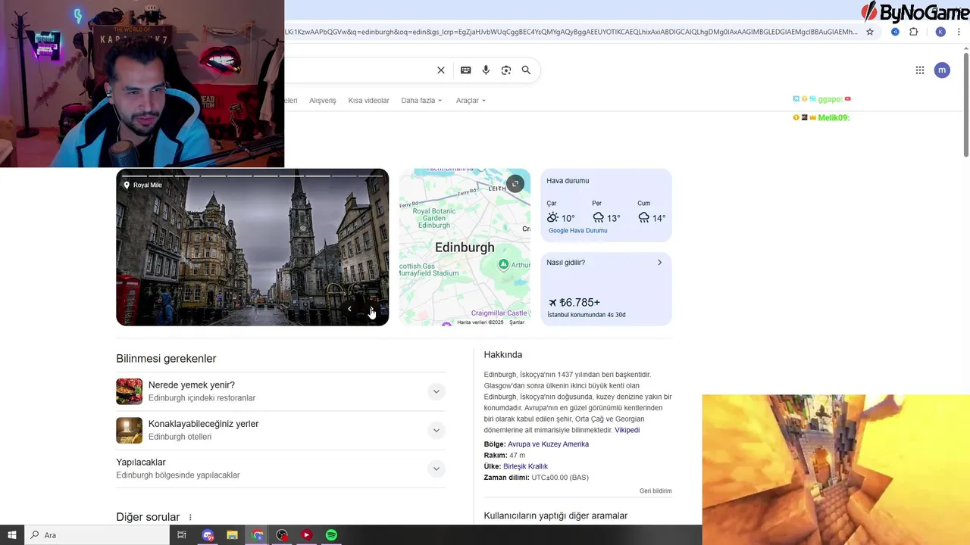This screenshot has width=970, height=545.
Task: Switch to the Alışveriş tab
Action: pyautogui.click(x=323, y=101)
